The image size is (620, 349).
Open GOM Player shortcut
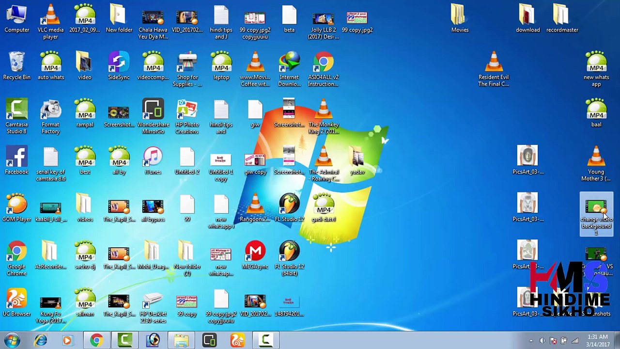click(x=16, y=208)
